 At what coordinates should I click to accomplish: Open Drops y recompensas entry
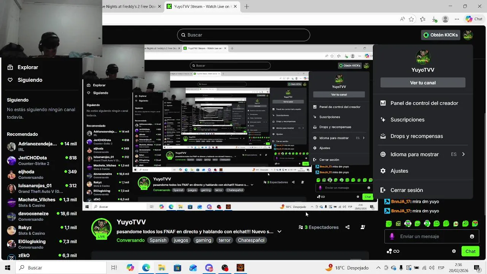[x=423, y=136]
